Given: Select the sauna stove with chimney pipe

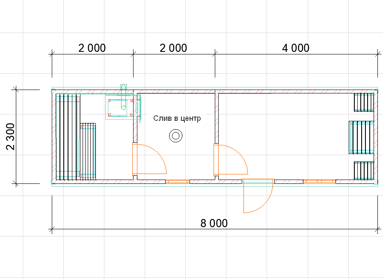Looking at the screenshot, I should click(123, 104).
